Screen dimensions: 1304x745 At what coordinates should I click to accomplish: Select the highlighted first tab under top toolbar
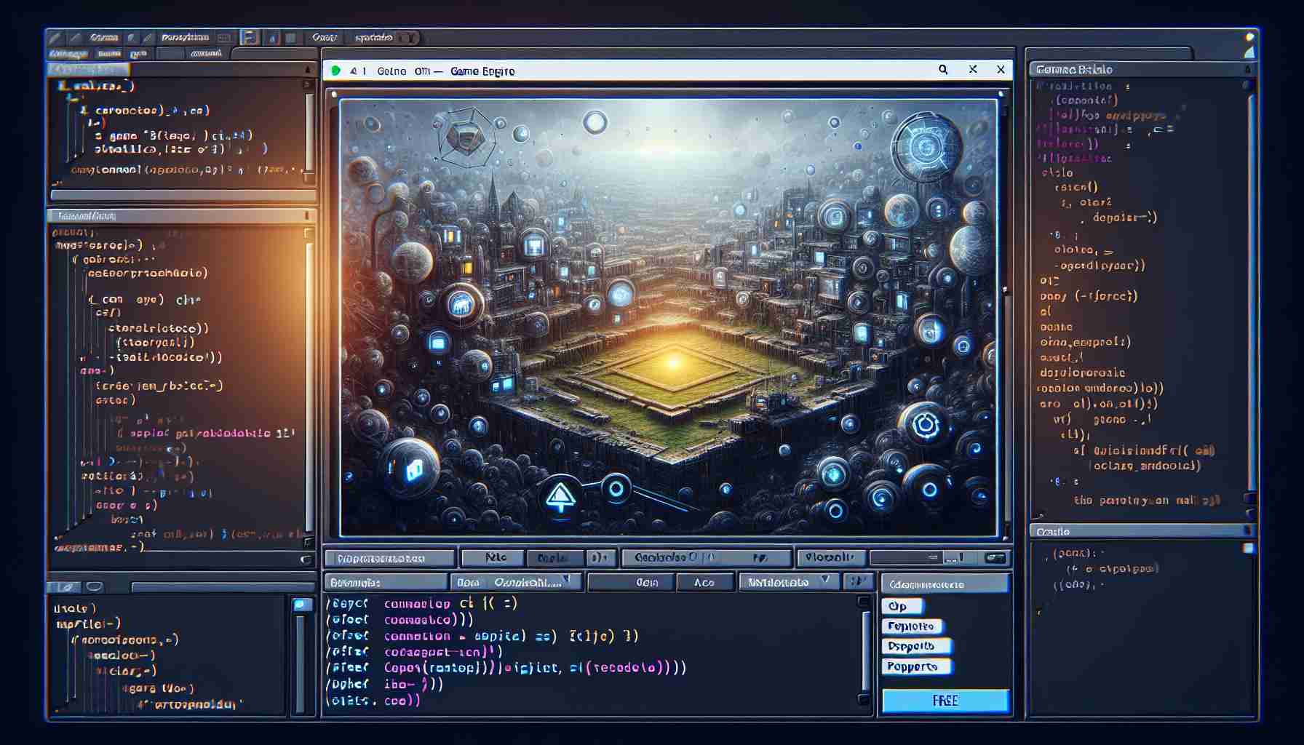point(68,54)
